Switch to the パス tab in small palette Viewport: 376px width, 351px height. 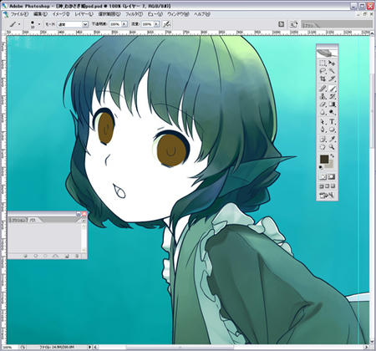[33, 220]
